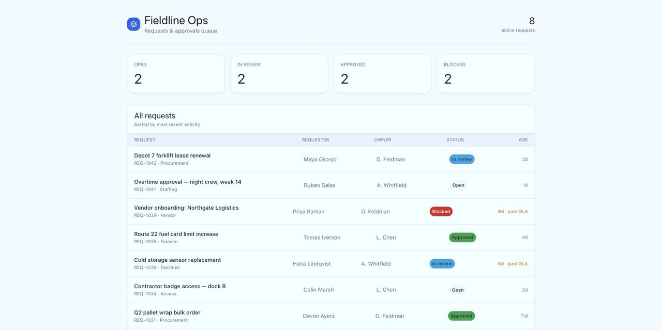This screenshot has height=331, width=662.
Task: Open Cold storage sensor replacement request
Action: click(x=331, y=263)
